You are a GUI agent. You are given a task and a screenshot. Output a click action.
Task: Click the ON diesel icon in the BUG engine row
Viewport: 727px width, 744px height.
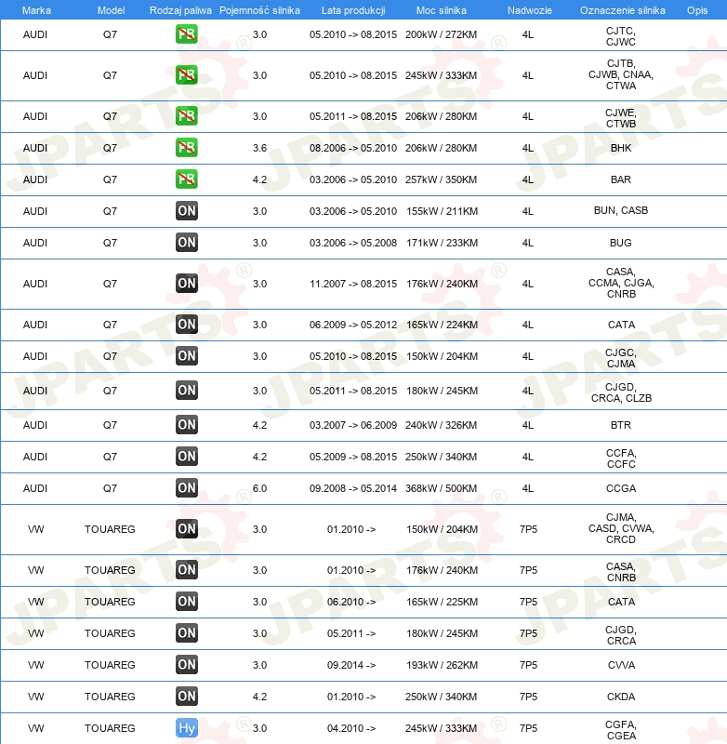coord(187,243)
